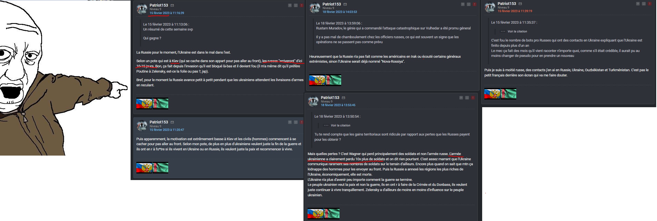Open date link "15 février 2023 à 11:20:47"
This screenshot has height=221, width=657.
pyautogui.click(x=167, y=130)
